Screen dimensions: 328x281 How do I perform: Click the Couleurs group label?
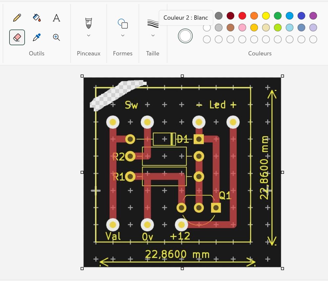pos(260,53)
